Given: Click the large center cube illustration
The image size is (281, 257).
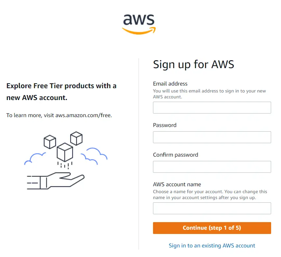Looking at the screenshot, I should coord(65,152).
